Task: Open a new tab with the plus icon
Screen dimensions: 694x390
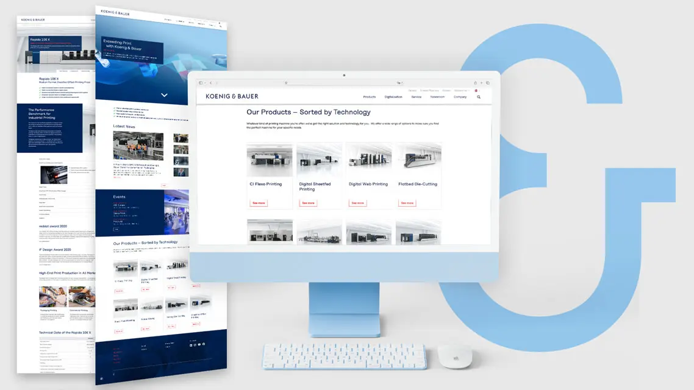Action: (x=482, y=82)
